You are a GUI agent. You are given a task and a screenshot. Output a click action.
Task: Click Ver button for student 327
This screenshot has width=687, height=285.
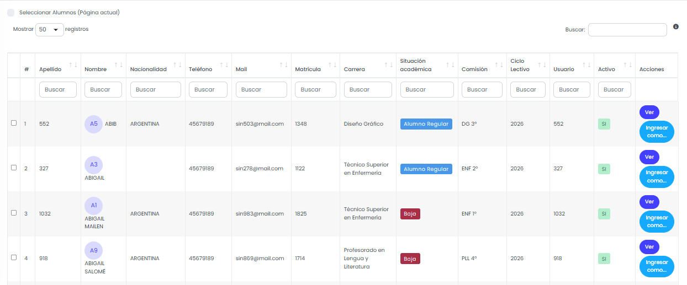[649, 157]
